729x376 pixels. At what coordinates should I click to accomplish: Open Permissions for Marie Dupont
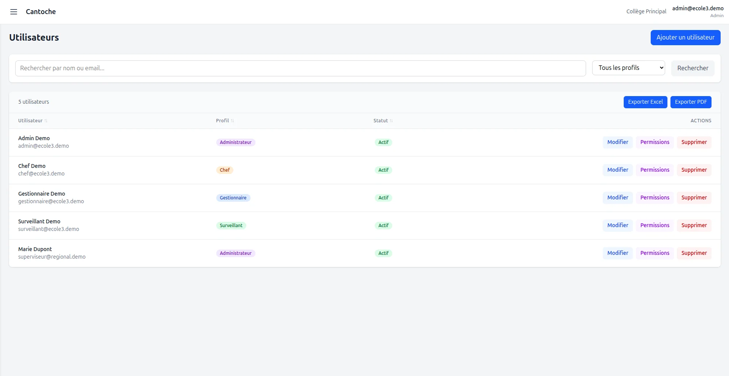[x=654, y=253]
